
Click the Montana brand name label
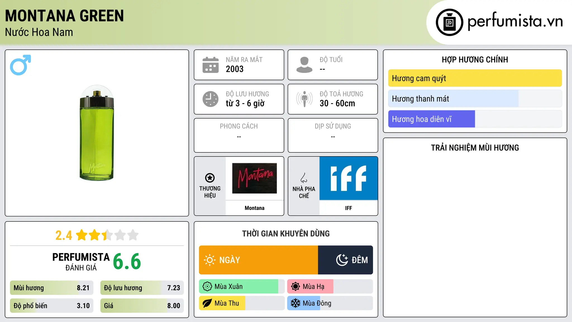coord(254,208)
